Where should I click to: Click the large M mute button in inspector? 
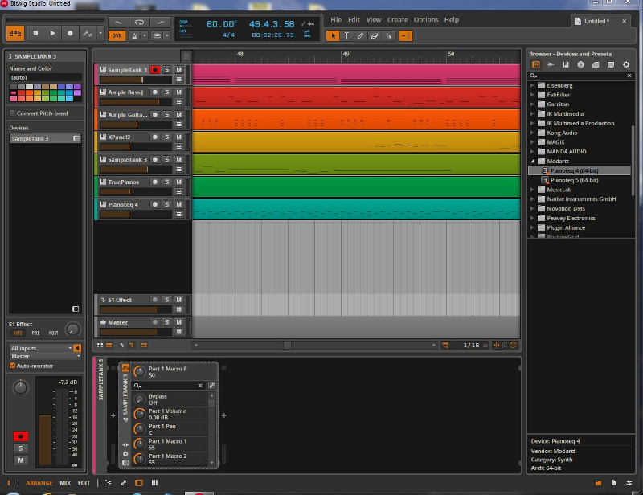coord(21,460)
